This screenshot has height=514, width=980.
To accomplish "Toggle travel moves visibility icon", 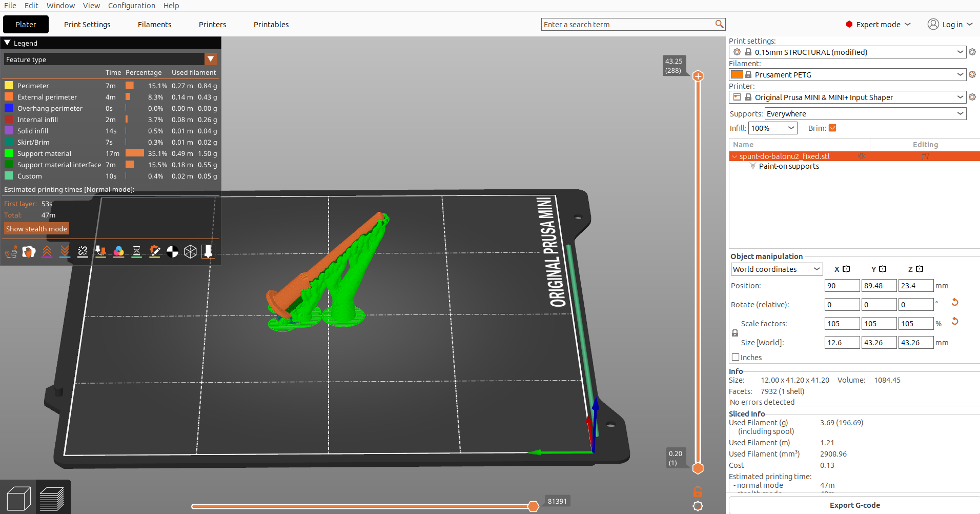I will [11, 251].
